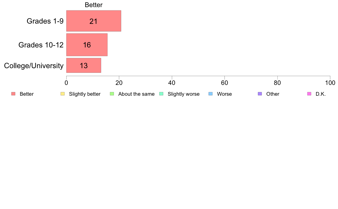
Task: Click the 40 tick label on x-axis
Action: coord(172,83)
